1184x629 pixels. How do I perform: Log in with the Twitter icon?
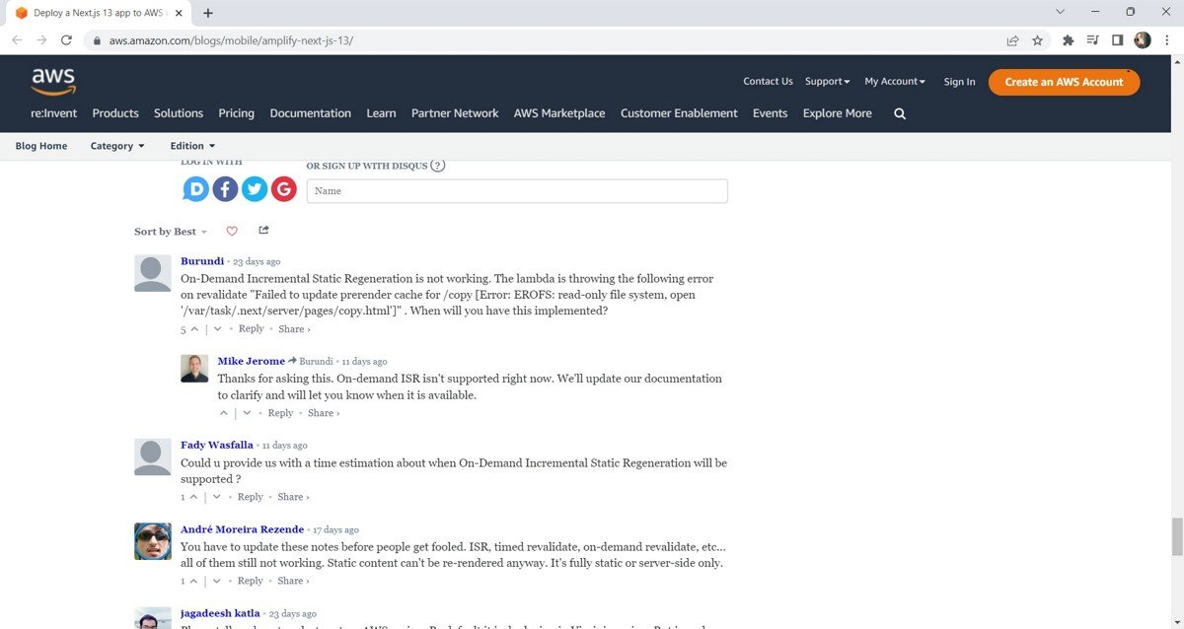(x=255, y=189)
